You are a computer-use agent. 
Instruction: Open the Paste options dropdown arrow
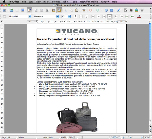coord(80,10)
